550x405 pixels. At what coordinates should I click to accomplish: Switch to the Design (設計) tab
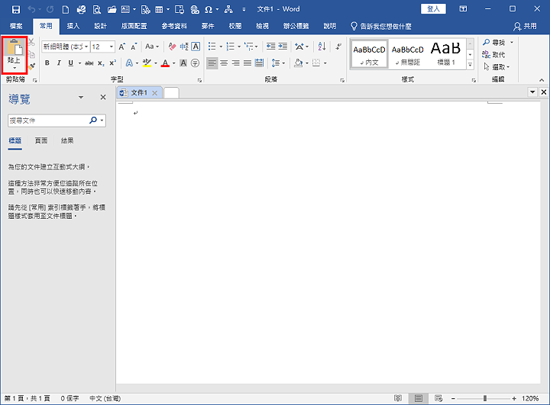[x=100, y=26]
